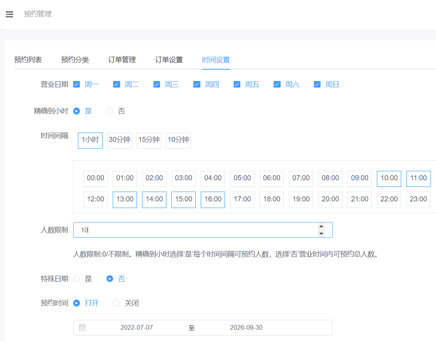Toggle the 21:00 time slot

(360, 200)
